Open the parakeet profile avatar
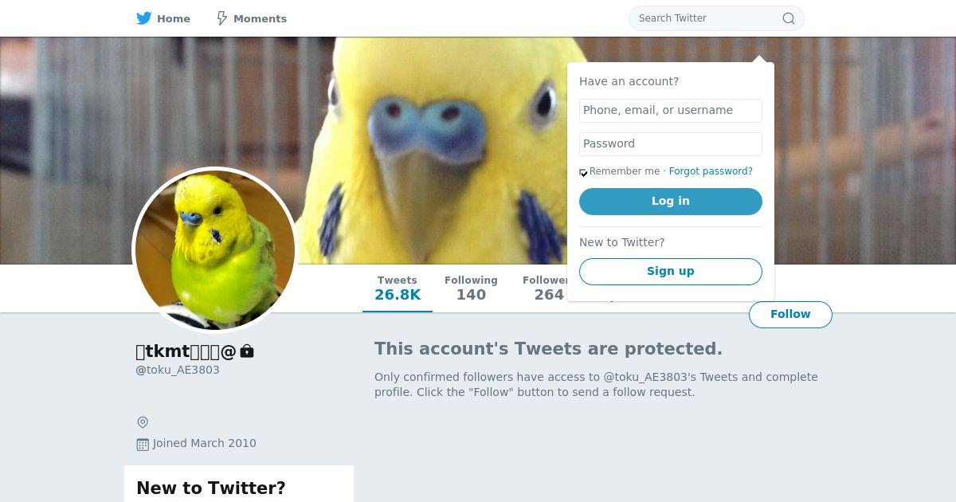 pyautogui.click(x=215, y=249)
